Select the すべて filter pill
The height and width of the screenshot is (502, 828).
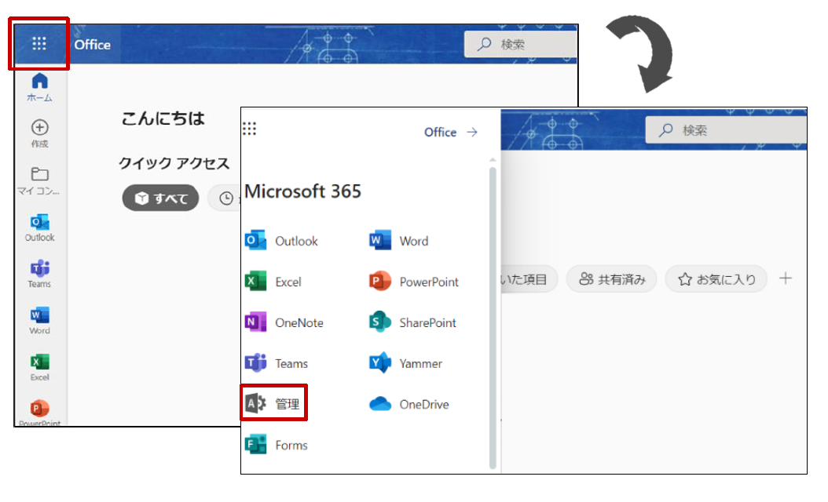pyautogui.click(x=161, y=198)
